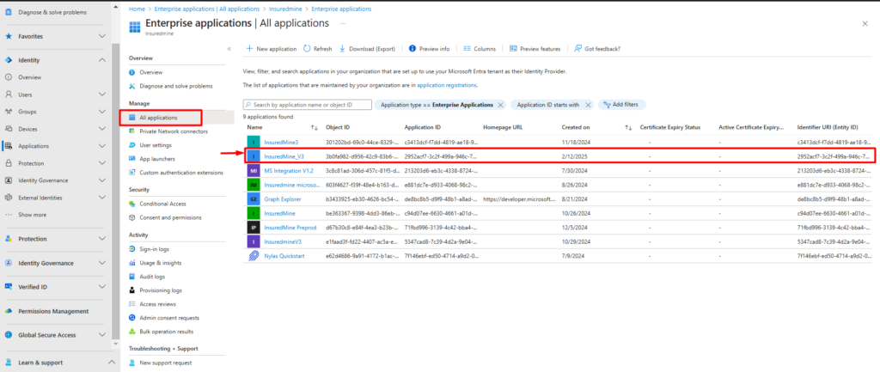Screen dimensions: 880x372
Task: Click the InsuredMine Preprod IP app icon
Action: click(x=254, y=228)
